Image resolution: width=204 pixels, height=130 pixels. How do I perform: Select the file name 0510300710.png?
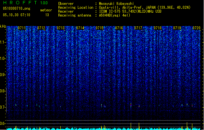point(17,8)
